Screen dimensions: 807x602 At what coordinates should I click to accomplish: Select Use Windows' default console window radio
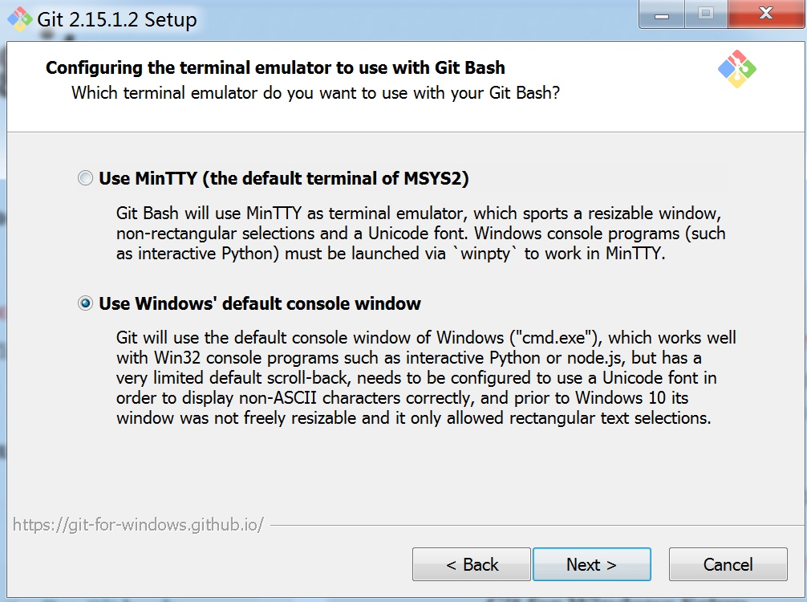pos(86,303)
